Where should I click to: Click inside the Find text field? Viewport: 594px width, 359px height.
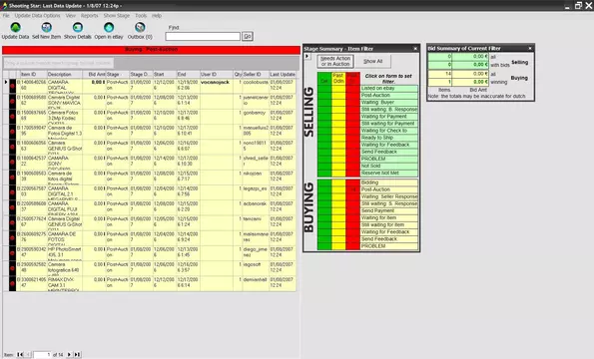click(x=203, y=36)
